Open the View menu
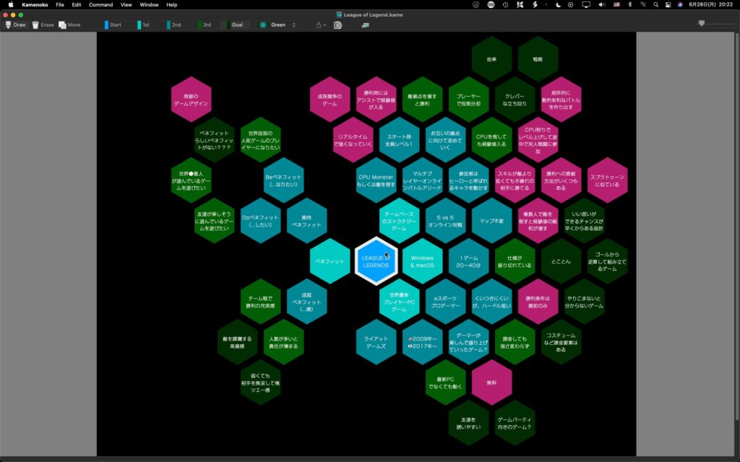 click(126, 5)
